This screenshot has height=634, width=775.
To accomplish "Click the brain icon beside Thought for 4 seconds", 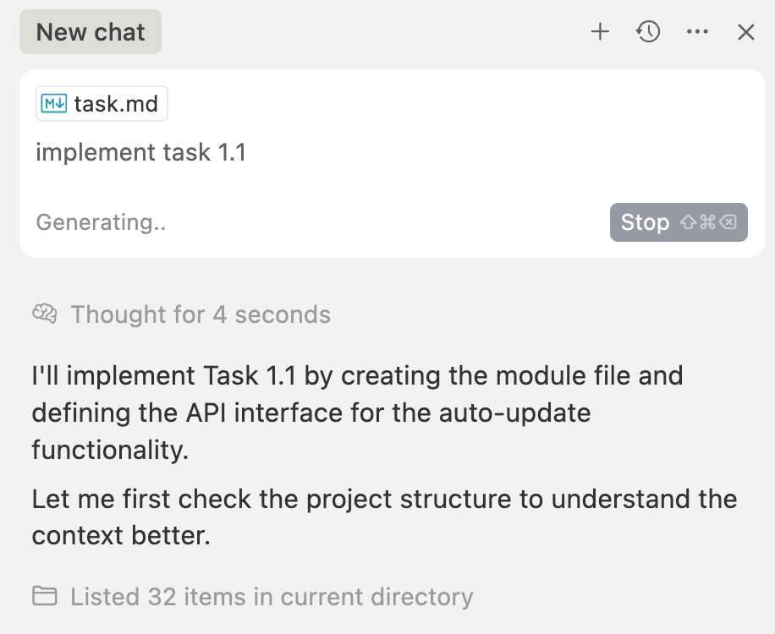I will pyautogui.click(x=45, y=314).
